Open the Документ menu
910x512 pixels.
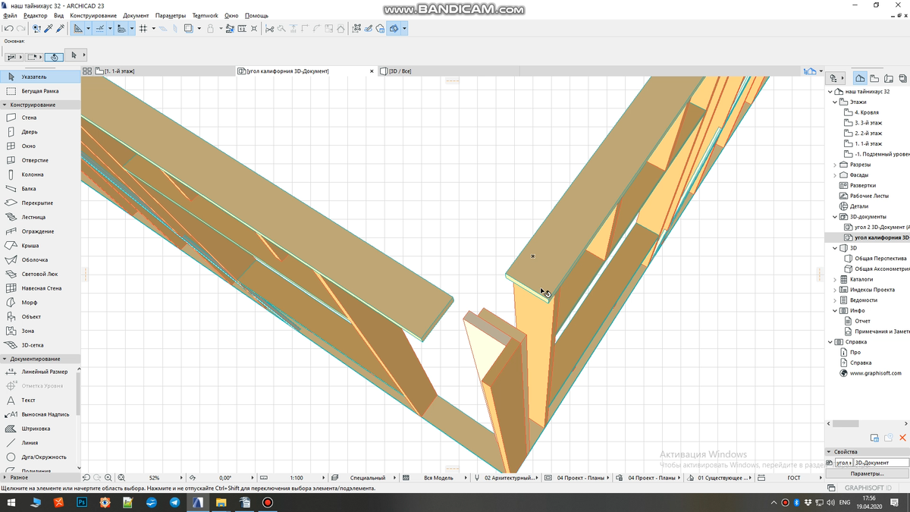(136, 15)
